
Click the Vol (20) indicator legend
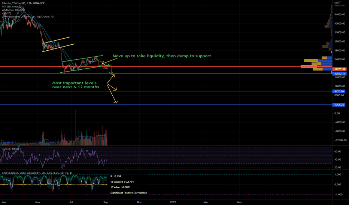tap(6, 13)
